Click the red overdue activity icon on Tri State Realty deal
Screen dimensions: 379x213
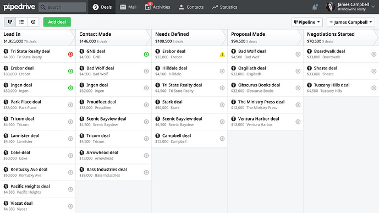[70, 54]
